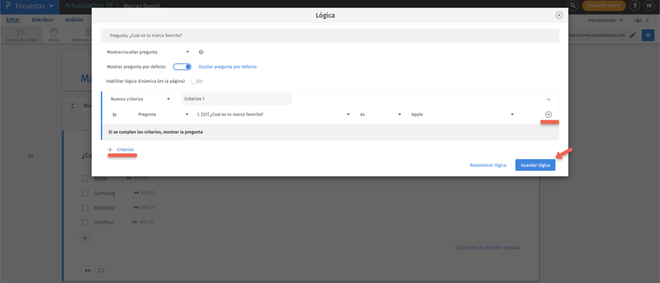The image size is (660, 283).
Task: Click the Motorola option text
Action: [x=105, y=208]
